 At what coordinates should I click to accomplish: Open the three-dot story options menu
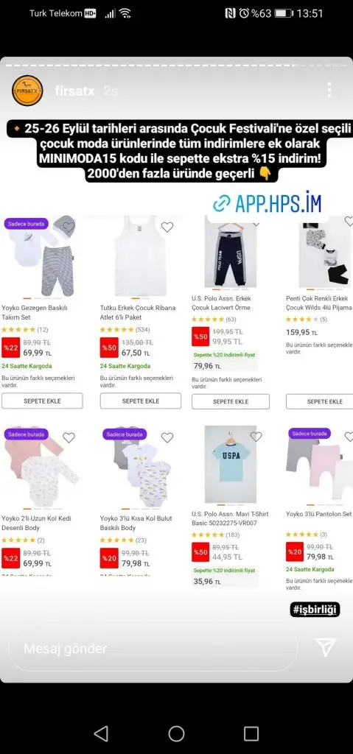329,90
